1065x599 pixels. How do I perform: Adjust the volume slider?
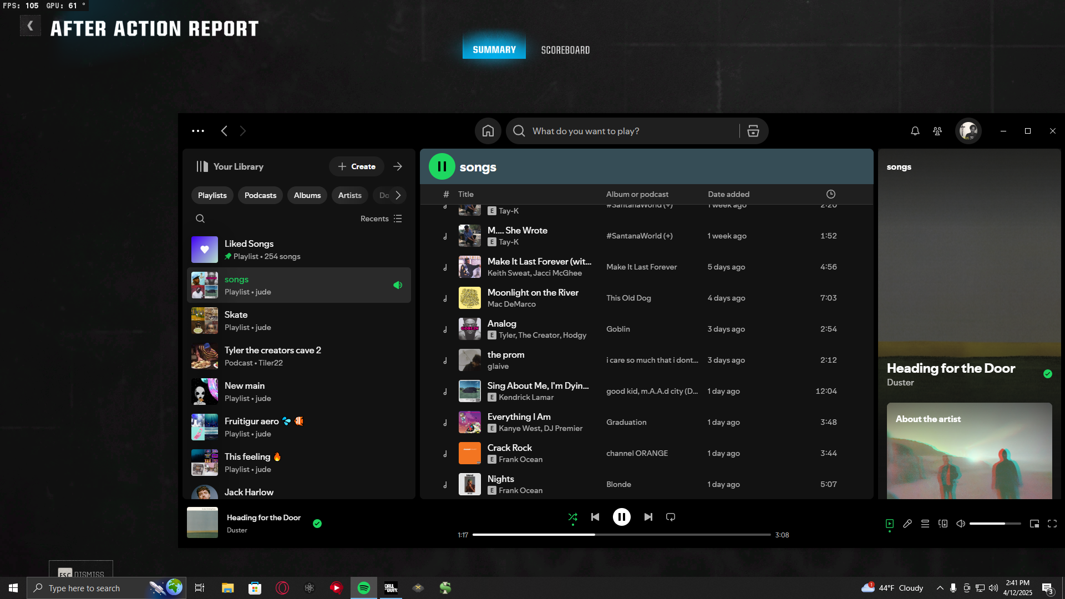(x=995, y=524)
